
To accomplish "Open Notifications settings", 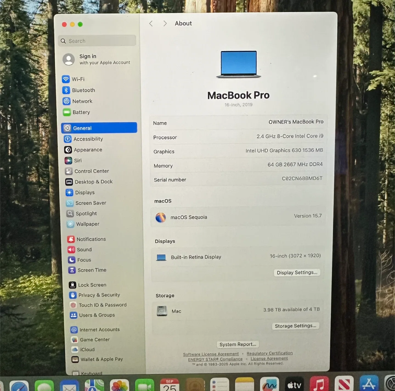I will [91, 239].
